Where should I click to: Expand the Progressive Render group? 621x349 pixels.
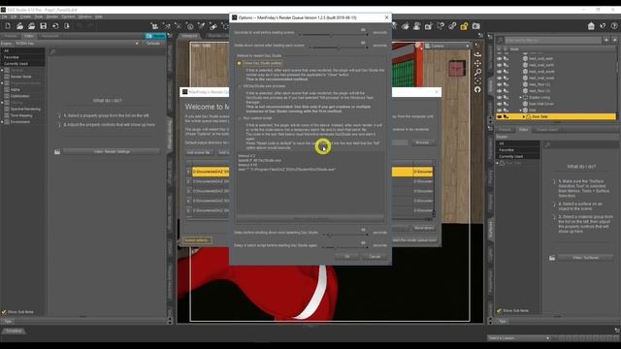[2, 83]
